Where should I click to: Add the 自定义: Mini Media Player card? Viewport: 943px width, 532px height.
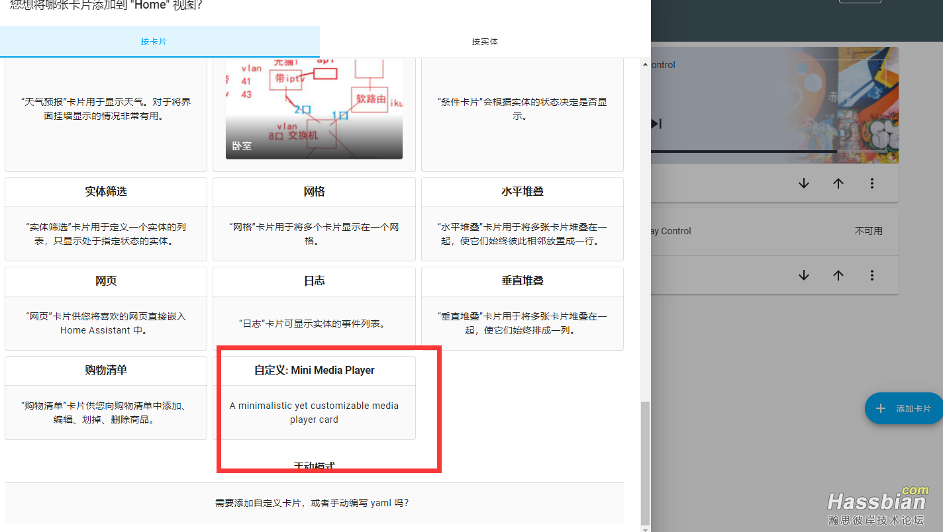[x=314, y=398]
